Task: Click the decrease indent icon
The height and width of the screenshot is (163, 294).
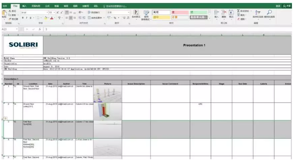Action: coord(80,18)
